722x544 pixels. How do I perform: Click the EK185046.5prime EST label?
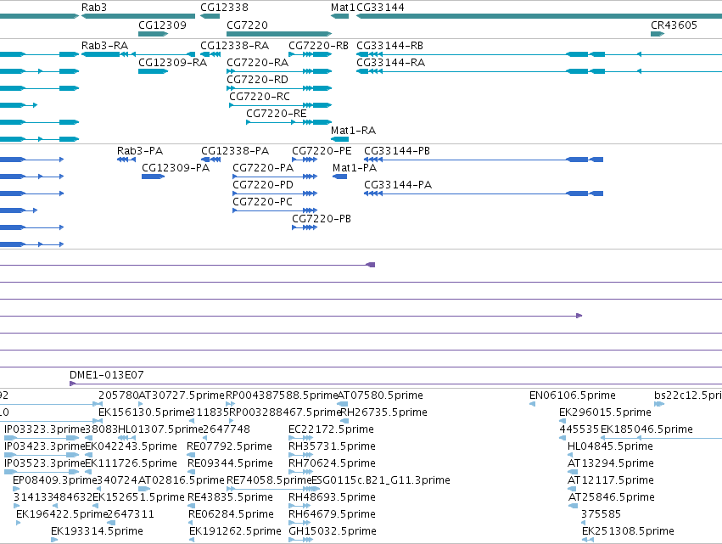[646, 429]
